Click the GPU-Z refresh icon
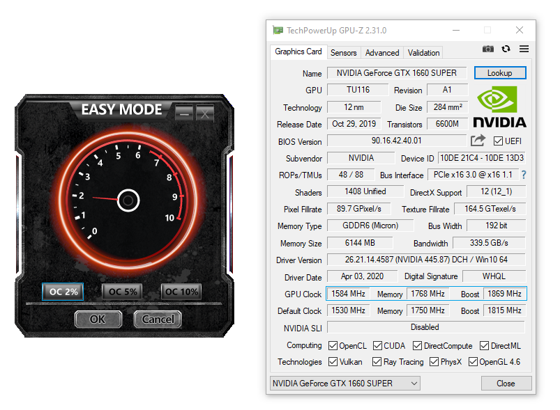The width and height of the screenshot is (560, 410). (506, 49)
